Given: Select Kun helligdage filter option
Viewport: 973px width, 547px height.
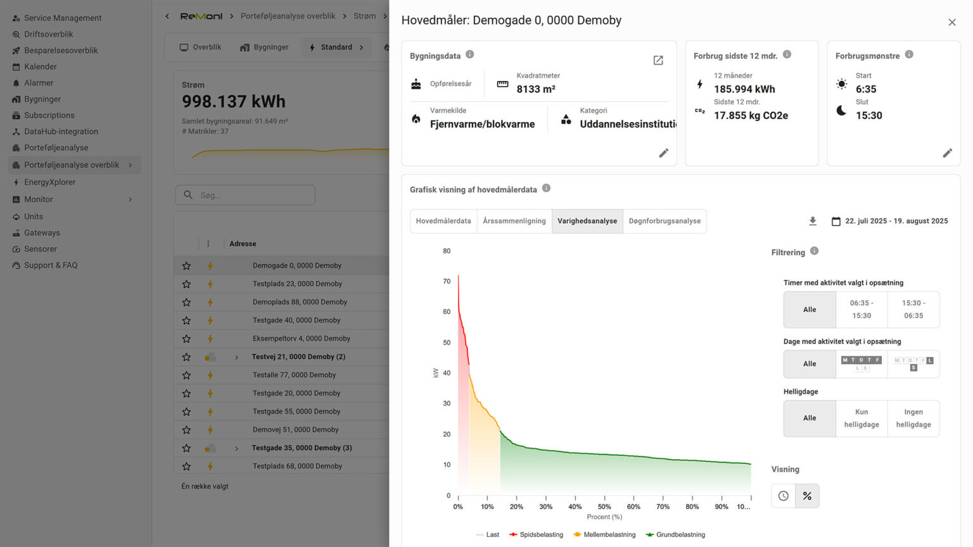Looking at the screenshot, I should pyautogui.click(x=861, y=418).
